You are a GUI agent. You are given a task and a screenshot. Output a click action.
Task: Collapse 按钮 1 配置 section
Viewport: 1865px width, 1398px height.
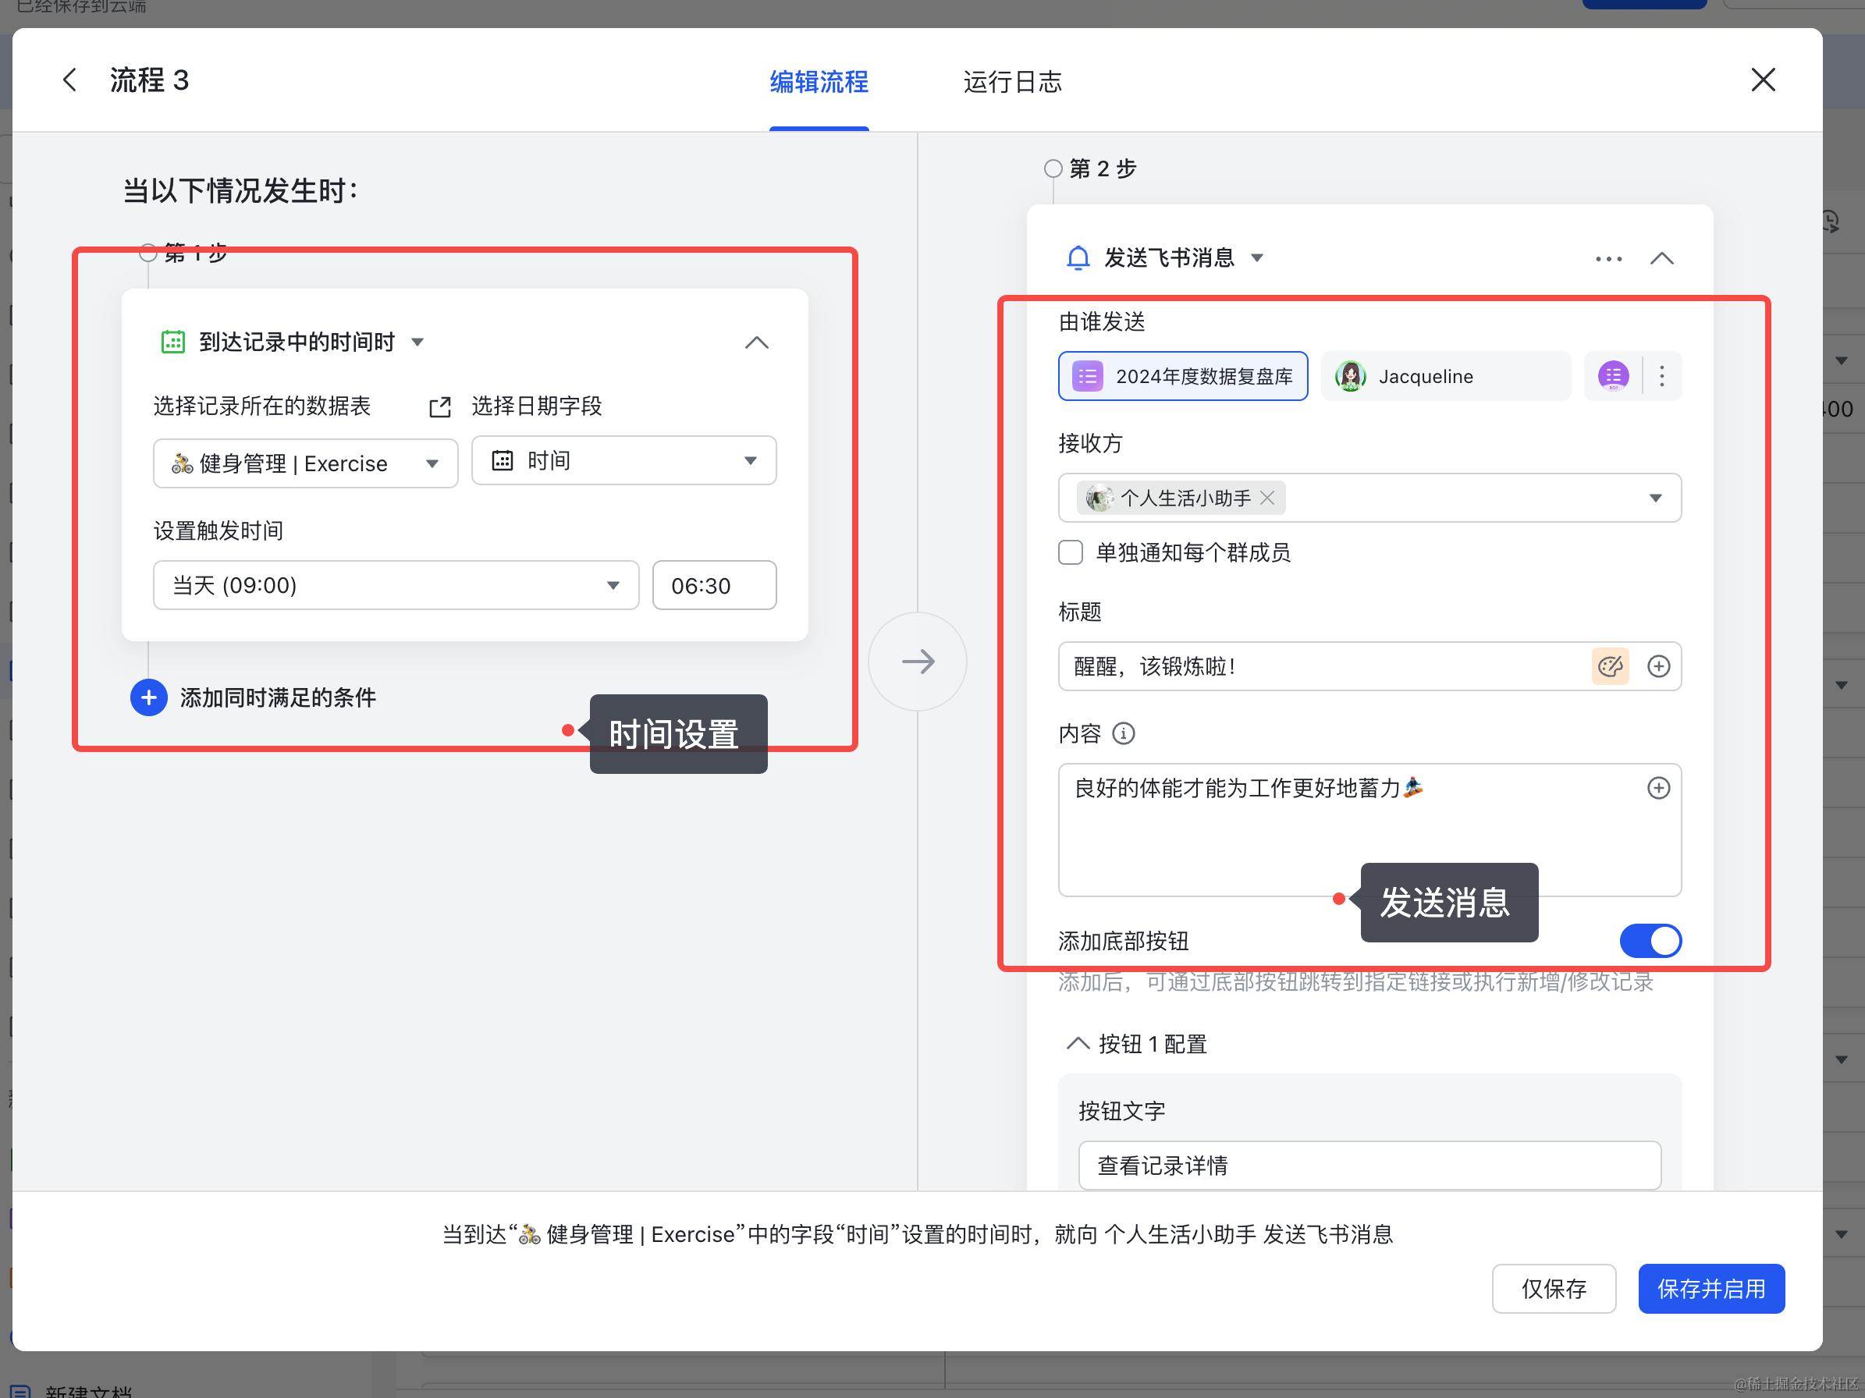(1078, 1043)
